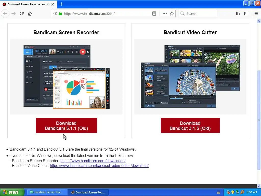Select the Bandicam Screen Recorder heading

pos(66,32)
